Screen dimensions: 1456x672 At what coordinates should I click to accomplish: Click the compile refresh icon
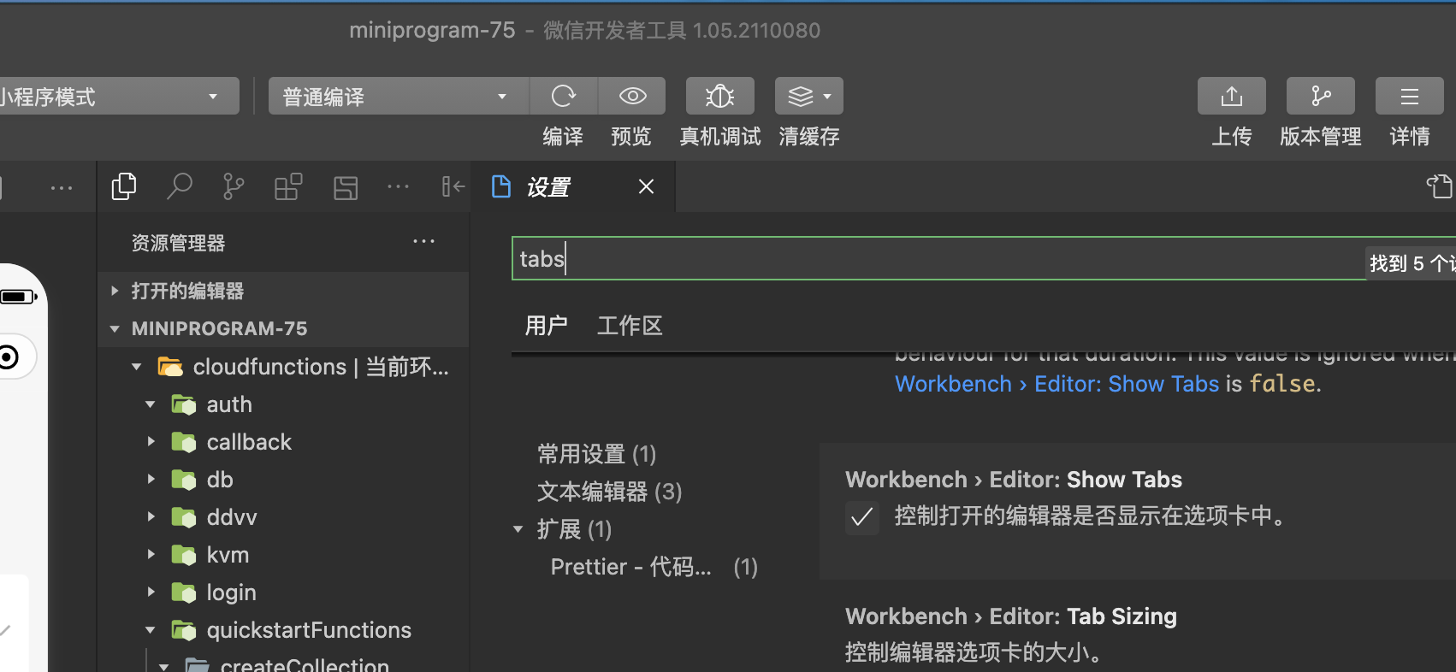(x=563, y=96)
